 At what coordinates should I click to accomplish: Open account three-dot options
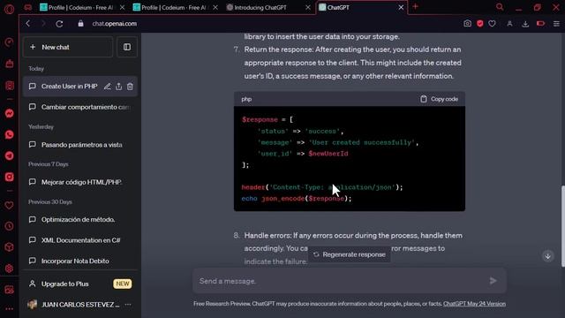point(128,305)
